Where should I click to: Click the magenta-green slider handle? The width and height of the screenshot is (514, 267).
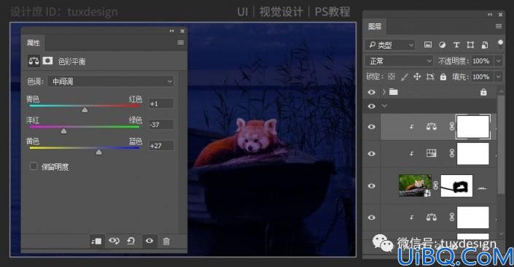point(63,131)
